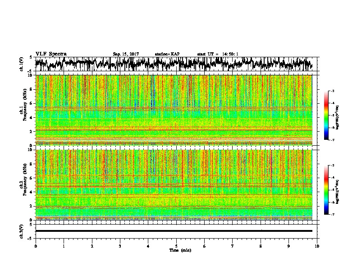The height and width of the screenshot is (276, 357).
Task: Click the ch.2 spectrogram panel
Action: click(174, 185)
